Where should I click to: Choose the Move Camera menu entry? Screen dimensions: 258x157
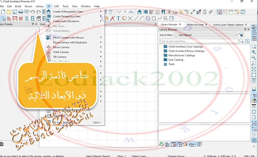(x=61, y=47)
